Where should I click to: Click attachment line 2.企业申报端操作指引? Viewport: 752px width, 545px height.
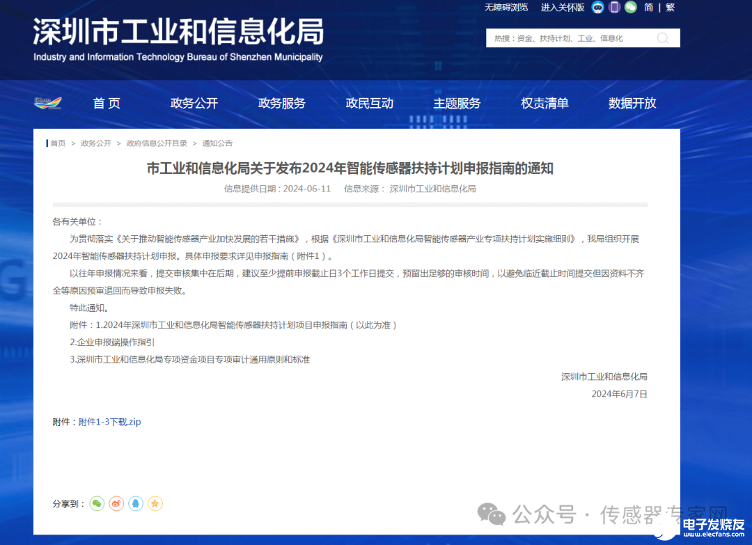coord(112,342)
